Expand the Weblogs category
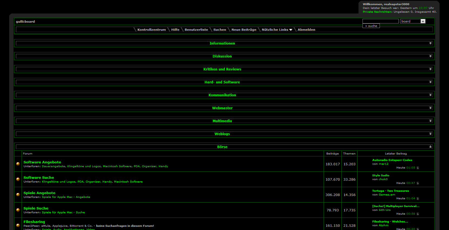 tap(430, 134)
